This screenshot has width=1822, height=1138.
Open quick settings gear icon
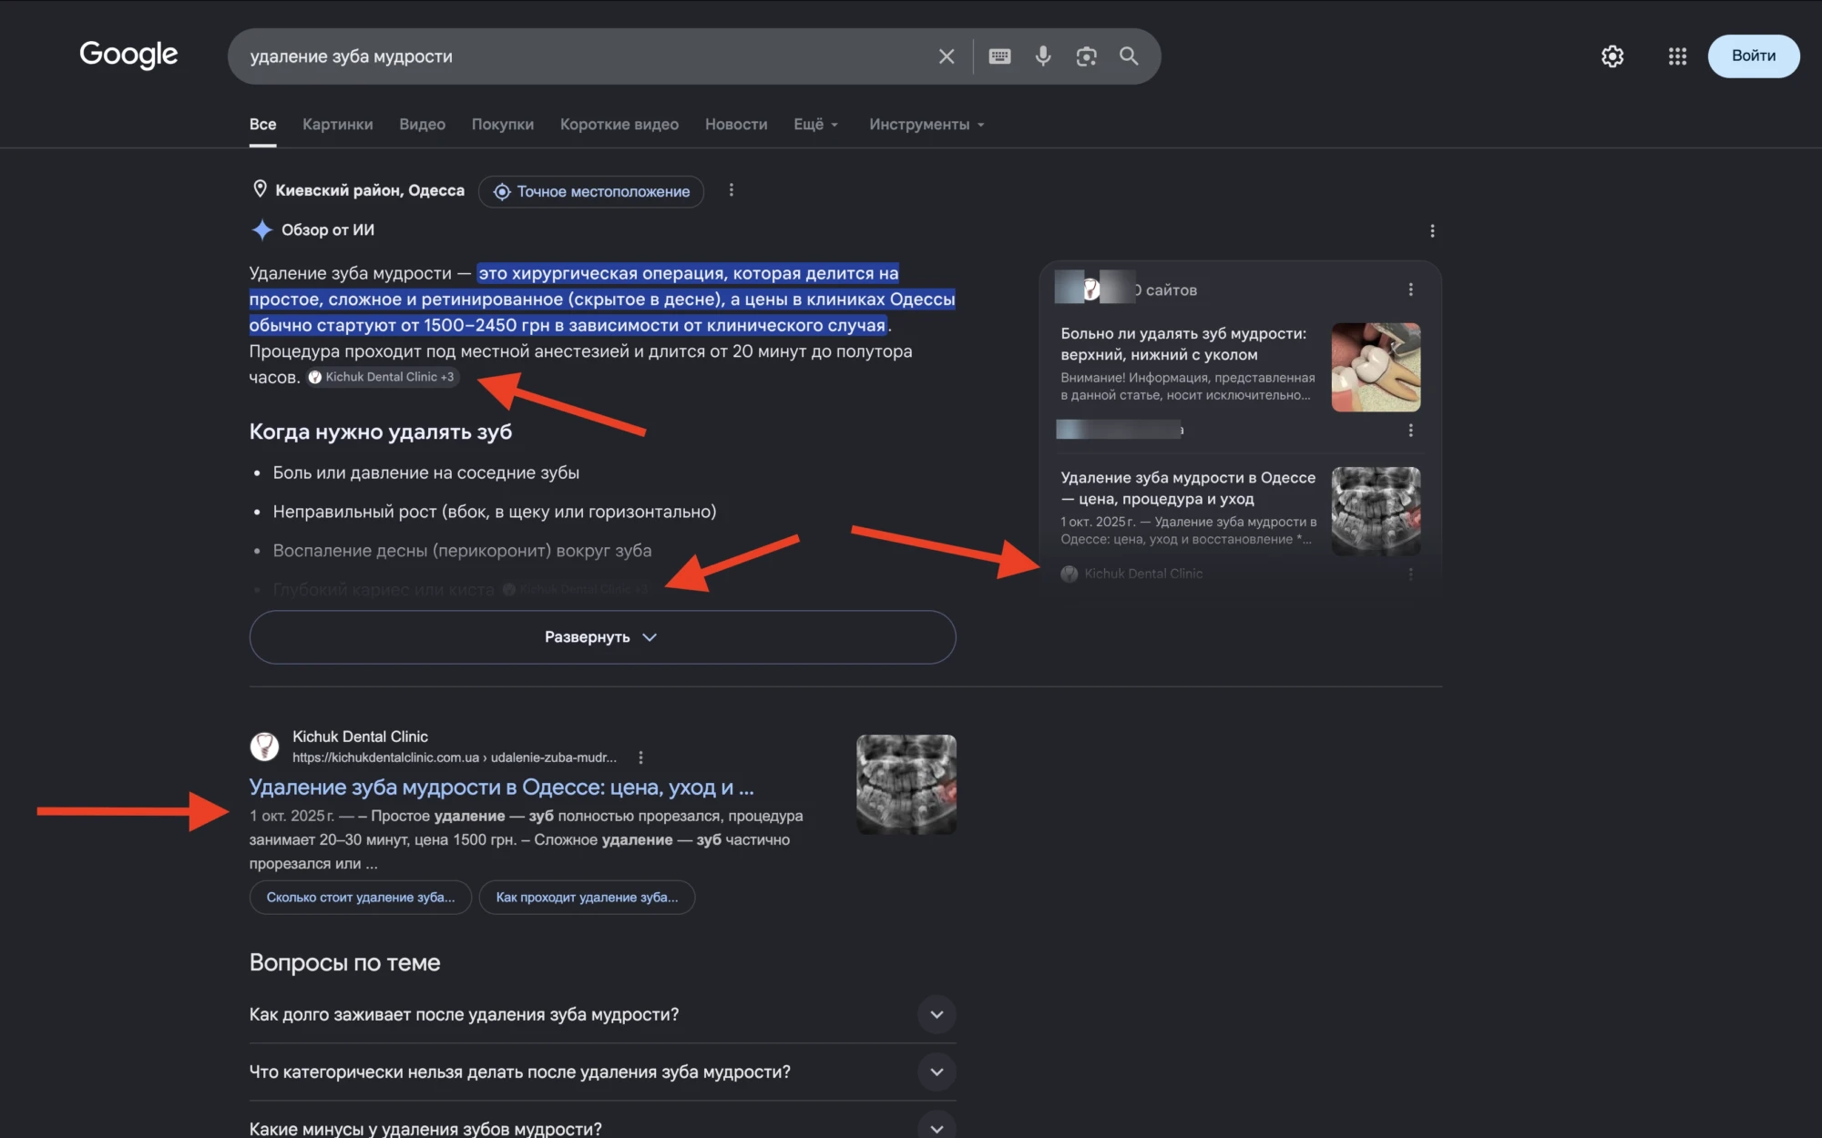coord(1612,56)
